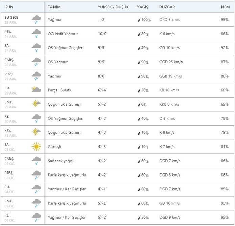235x226 pixels.
Task: Click the raindrop icon beside 0% precipitation
Action: point(139,104)
